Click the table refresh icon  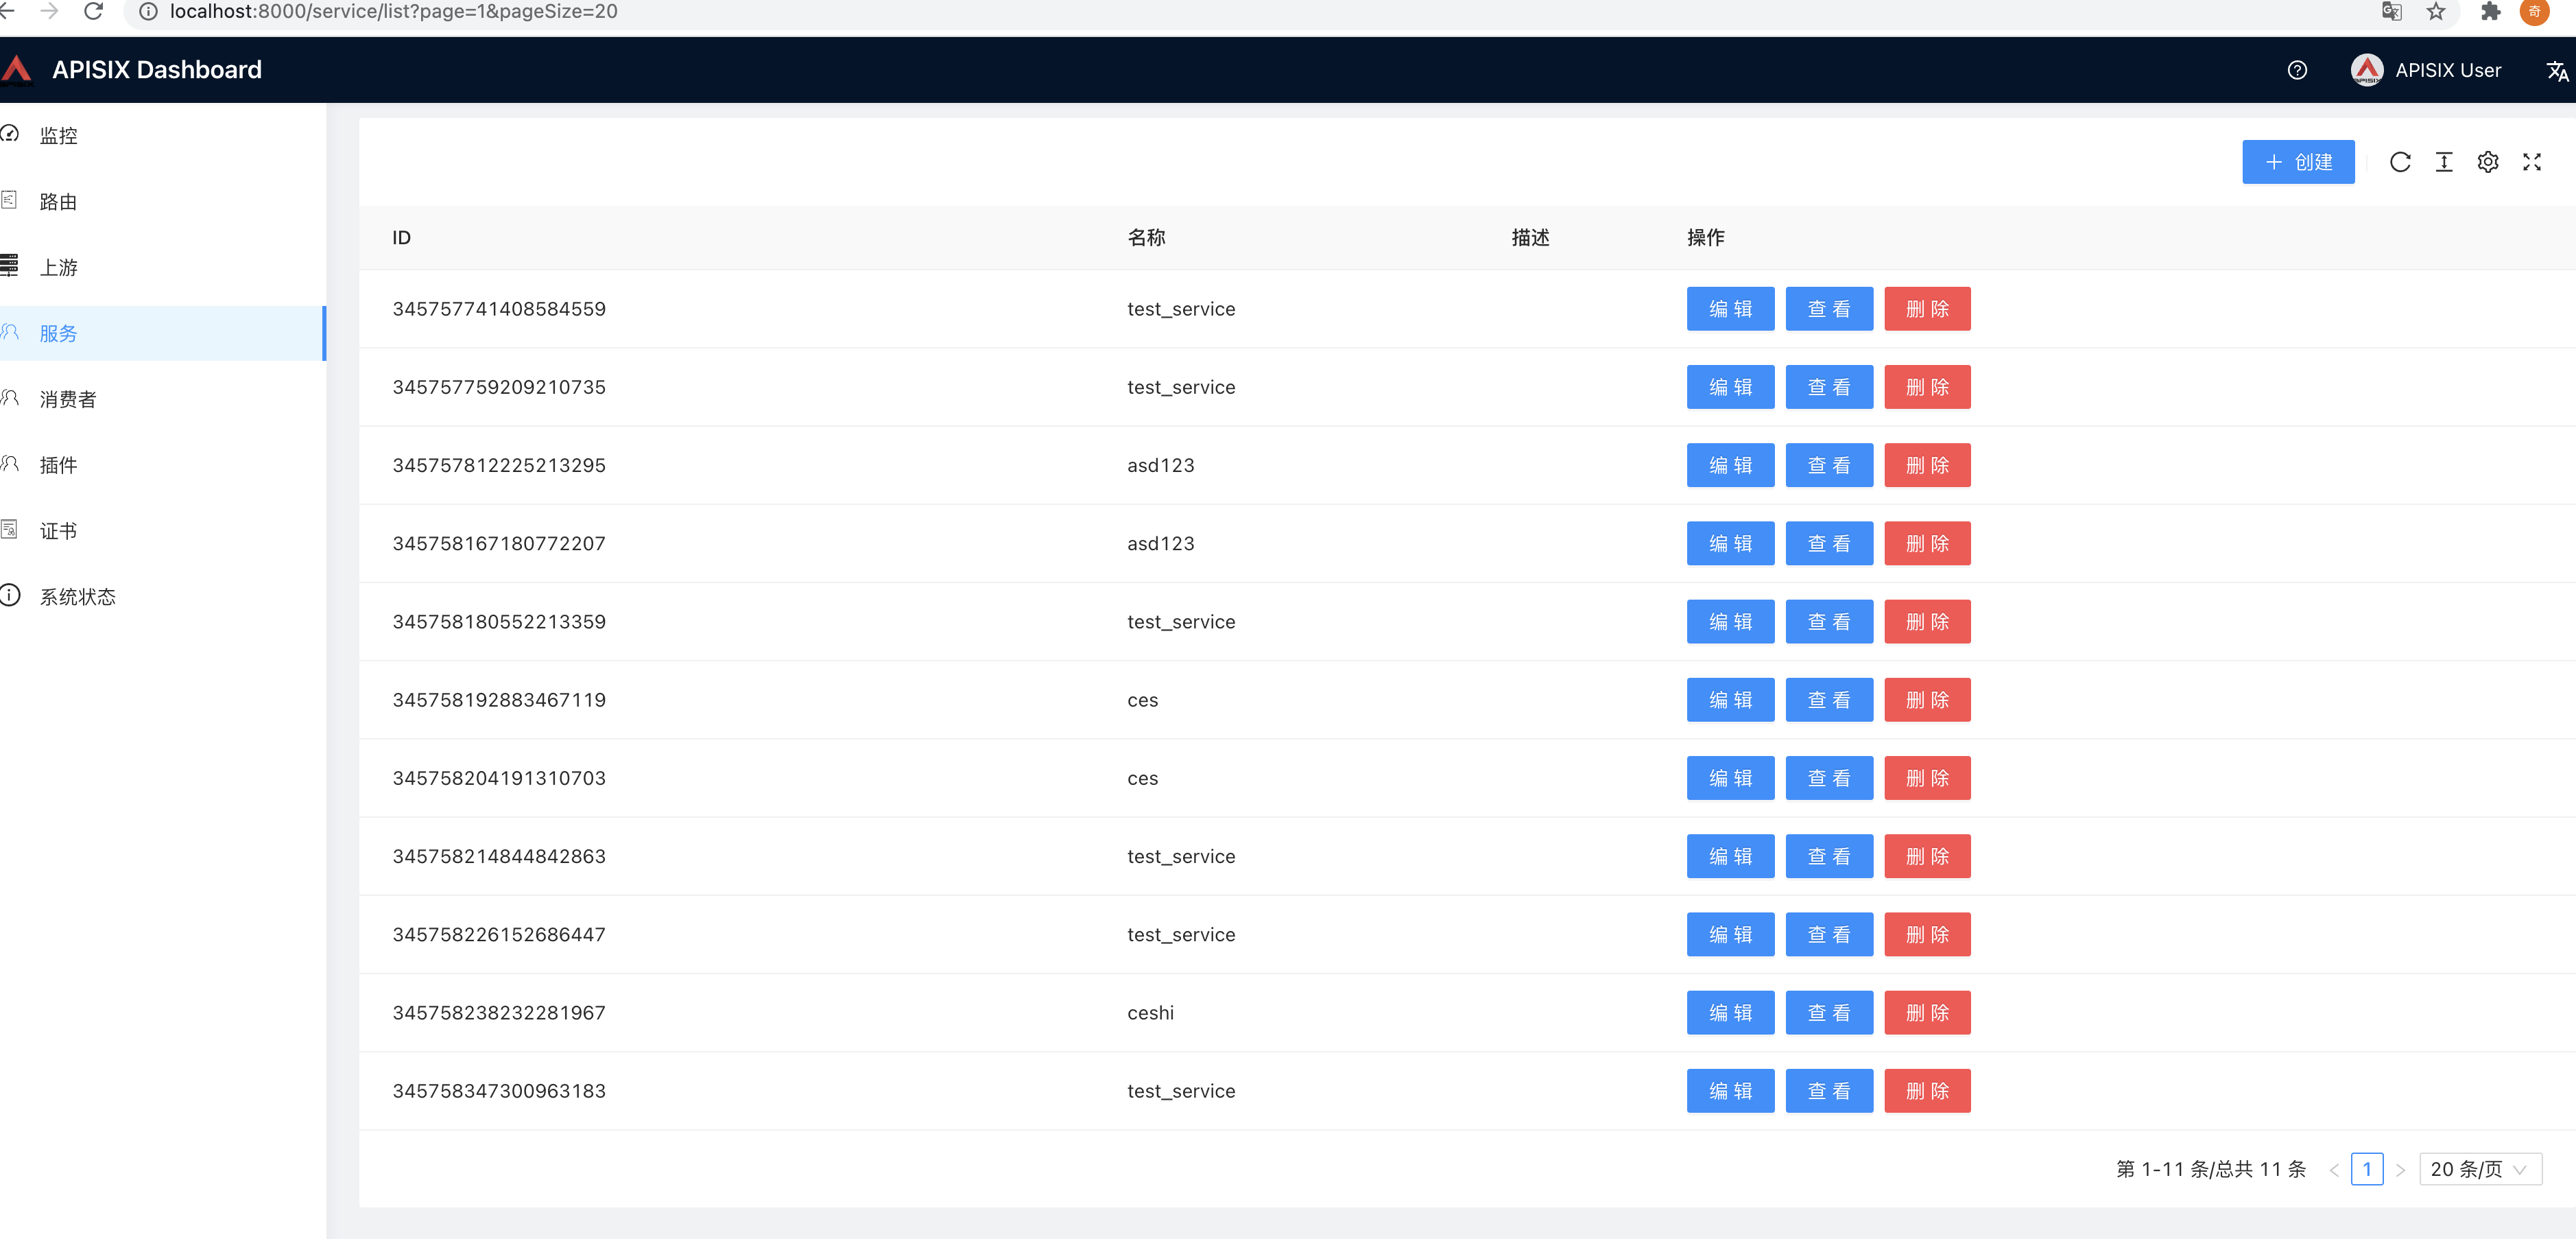coord(2399,162)
